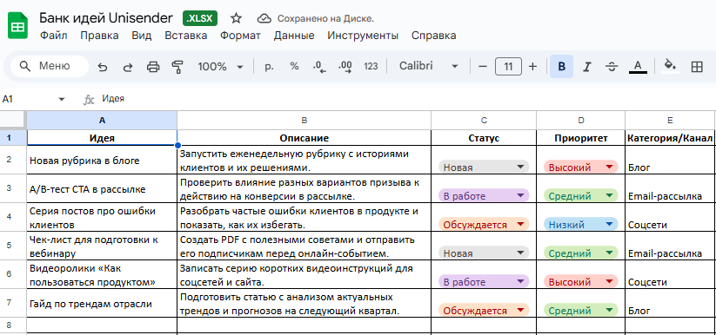Toggle strikethrough formatting
This screenshot has height=335, width=716.
pos(612,67)
